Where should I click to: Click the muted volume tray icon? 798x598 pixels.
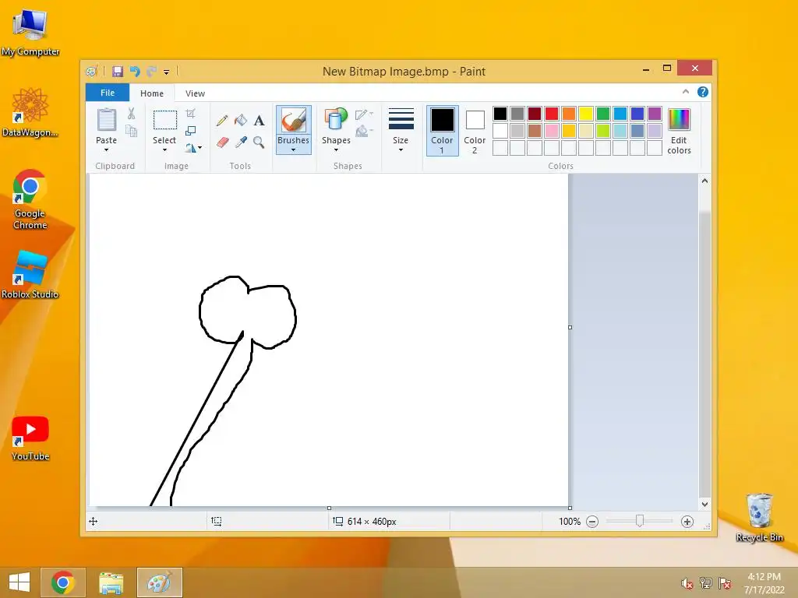tap(687, 583)
